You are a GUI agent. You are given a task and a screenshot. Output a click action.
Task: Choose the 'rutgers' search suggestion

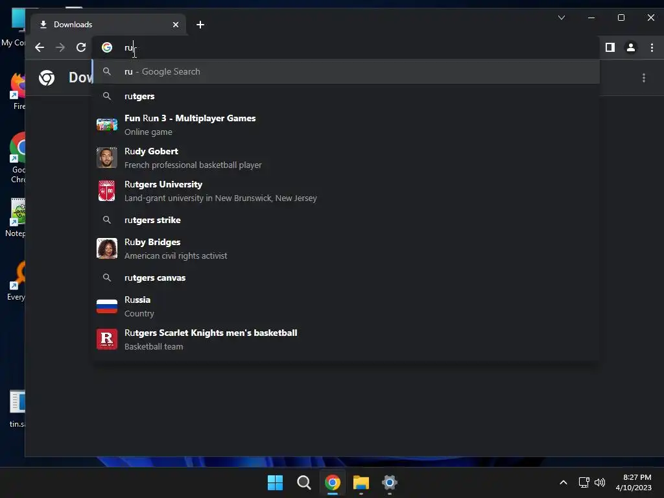click(346, 96)
